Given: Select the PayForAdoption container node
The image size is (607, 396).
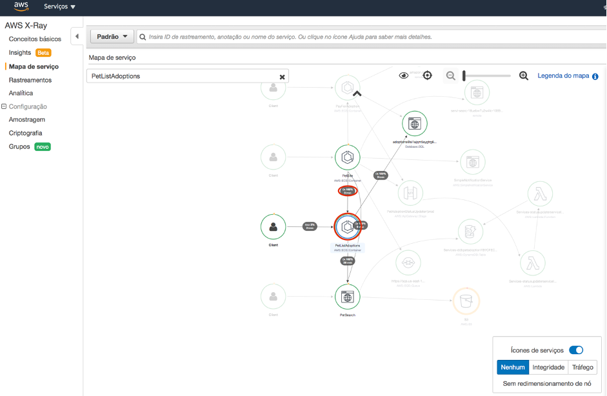Looking at the screenshot, I should click(347, 88).
